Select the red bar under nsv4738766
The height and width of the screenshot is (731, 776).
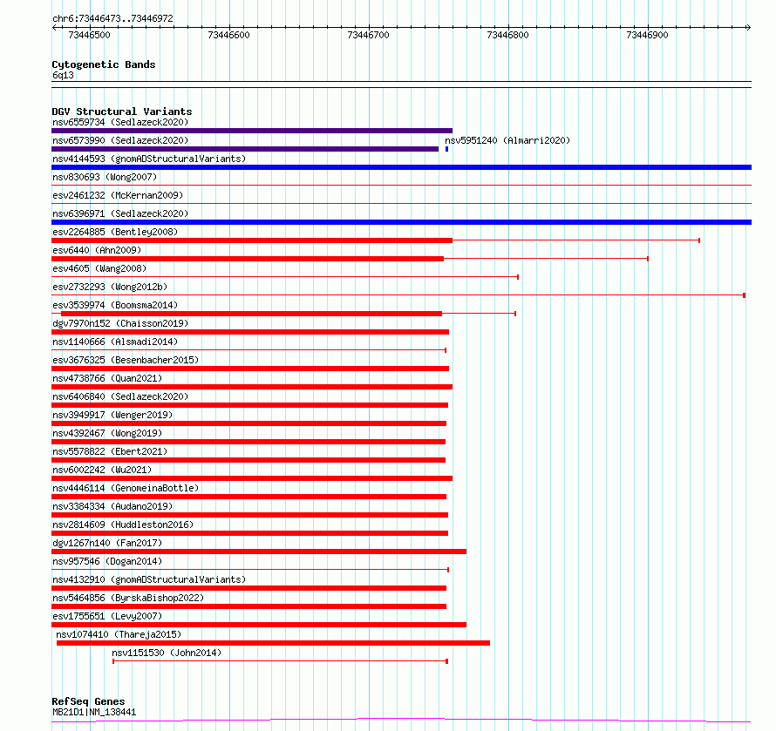pyautogui.click(x=252, y=387)
